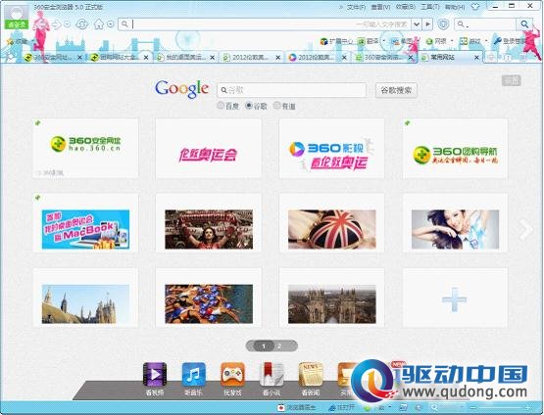Click the new tab plus button
Screen dimensions: 544x415
click(x=491, y=57)
